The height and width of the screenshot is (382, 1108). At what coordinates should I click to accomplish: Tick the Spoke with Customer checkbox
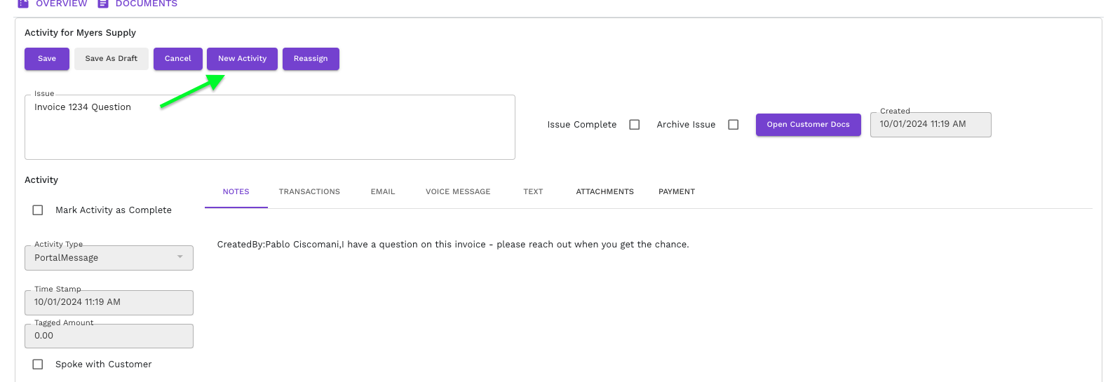[x=38, y=364]
